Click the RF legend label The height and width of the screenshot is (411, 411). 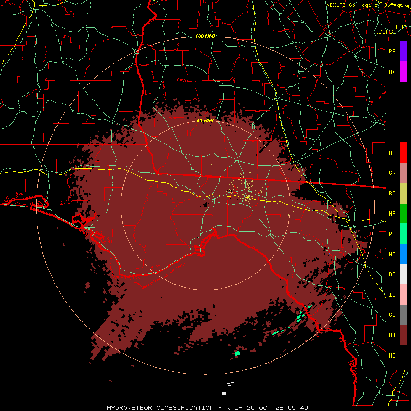392,51
